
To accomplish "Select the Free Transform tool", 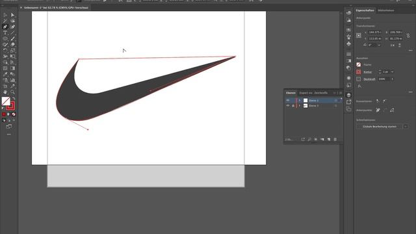I will [12, 57].
